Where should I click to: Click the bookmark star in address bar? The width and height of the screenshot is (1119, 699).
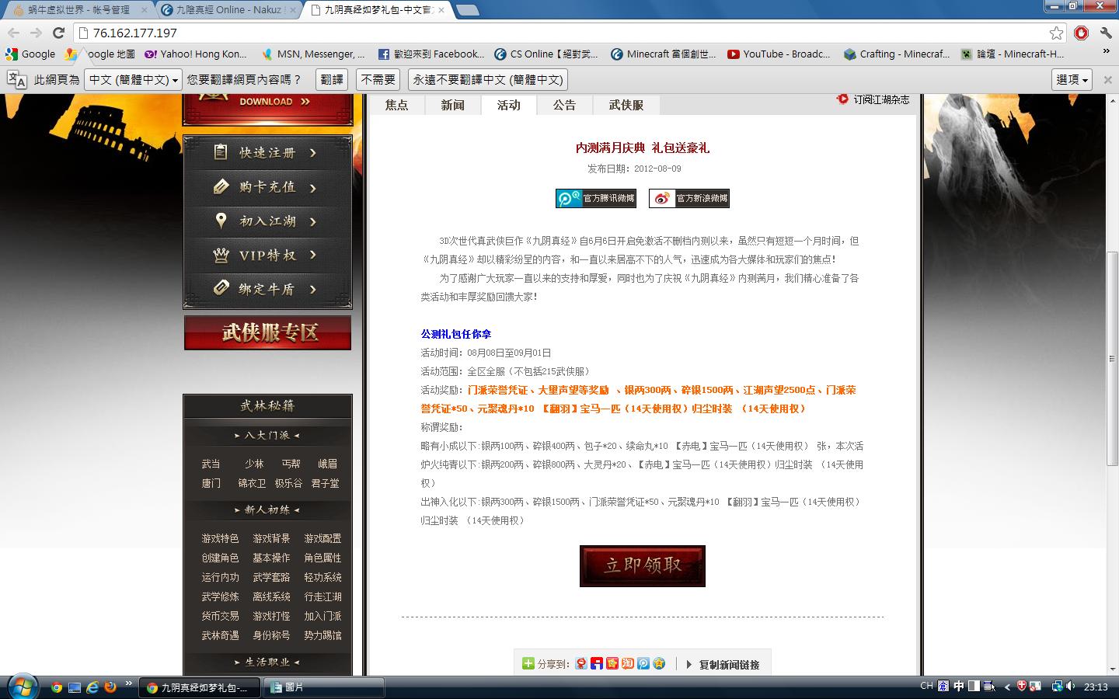[1056, 33]
